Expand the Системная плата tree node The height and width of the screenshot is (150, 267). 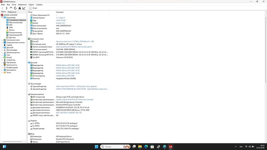click(x=2, y=40)
